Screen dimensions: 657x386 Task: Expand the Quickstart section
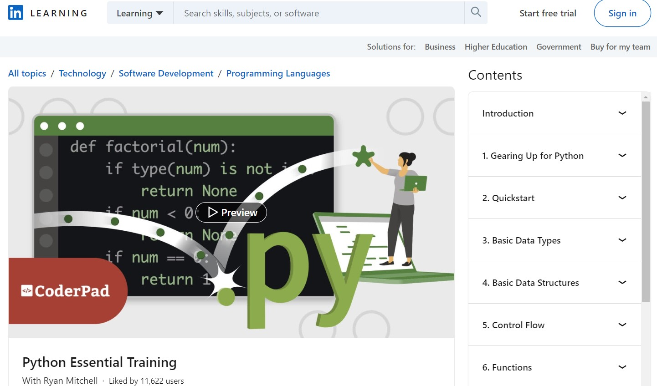click(x=554, y=198)
